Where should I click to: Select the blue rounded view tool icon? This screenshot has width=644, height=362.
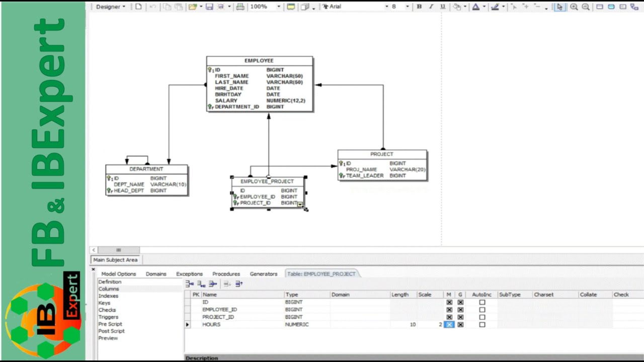click(x=611, y=7)
